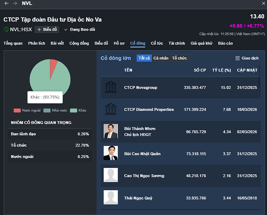
Task: Select the Cổ đông tab
Action: pos(138,43)
